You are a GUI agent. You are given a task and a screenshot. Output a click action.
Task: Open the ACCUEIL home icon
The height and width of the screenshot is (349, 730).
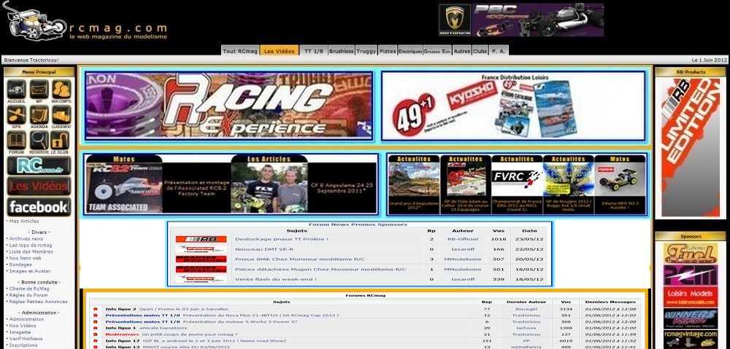tap(16, 90)
